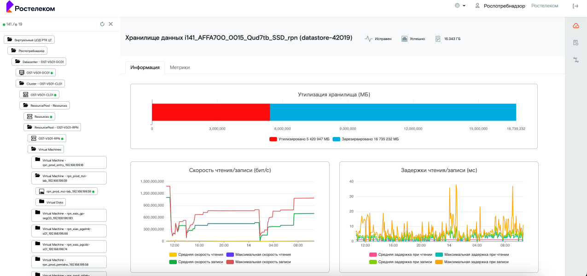Toggle Утилизировано series in storage legend
Image resolution: width=587 pixels, height=276 pixels.
coord(300,139)
